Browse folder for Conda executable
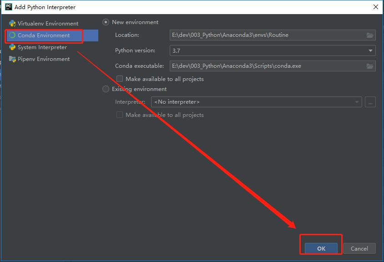 (x=370, y=66)
